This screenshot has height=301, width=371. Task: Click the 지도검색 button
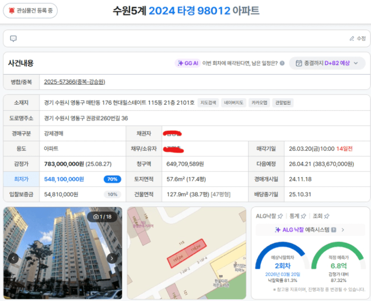point(208,103)
